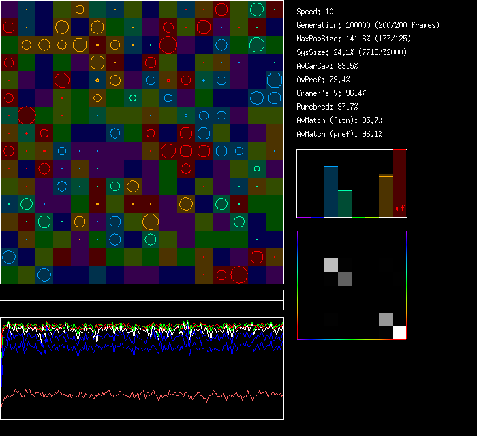Image resolution: width=477 pixels, height=436 pixels.
Task: Select the orange-brown histogram bar
Action: point(385,196)
